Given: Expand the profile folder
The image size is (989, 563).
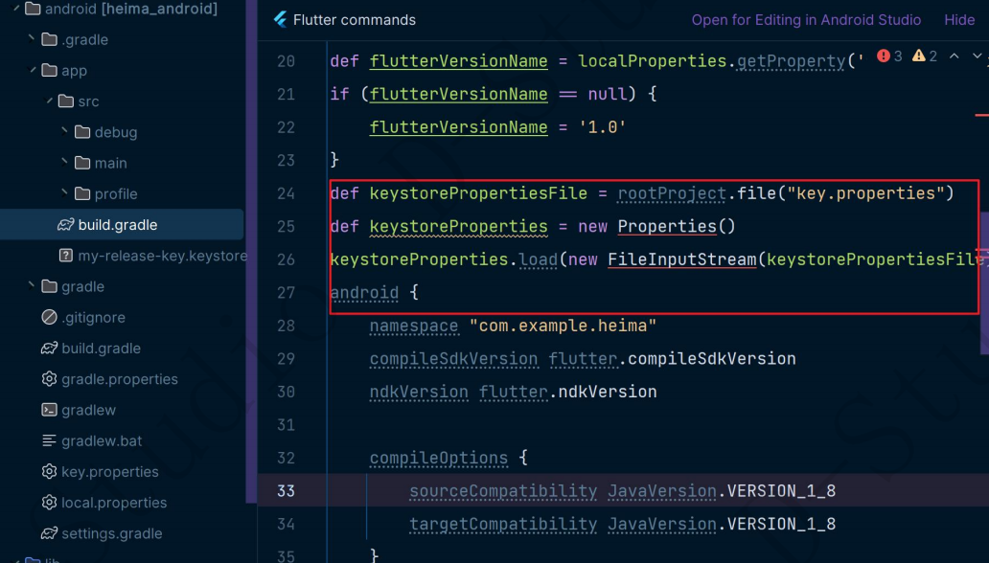Looking at the screenshot, I should [x=64, y=193].
